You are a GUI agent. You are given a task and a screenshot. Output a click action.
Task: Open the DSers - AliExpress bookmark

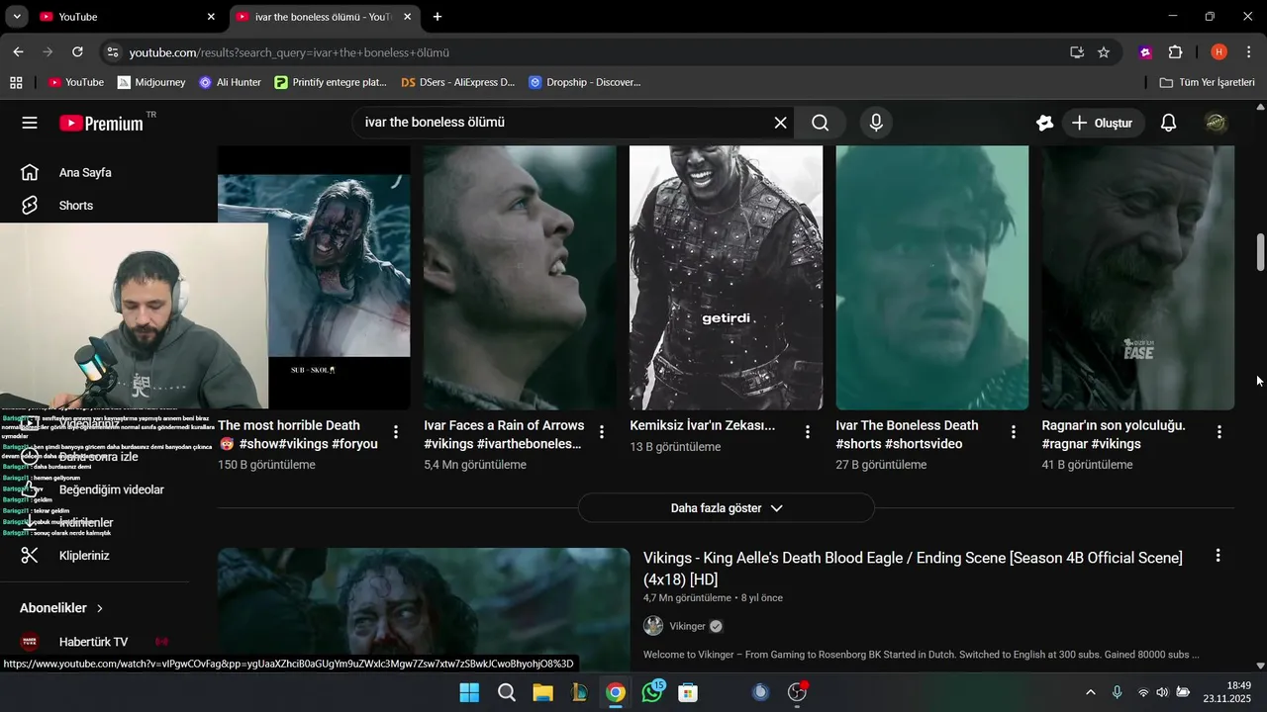point(458,82)
